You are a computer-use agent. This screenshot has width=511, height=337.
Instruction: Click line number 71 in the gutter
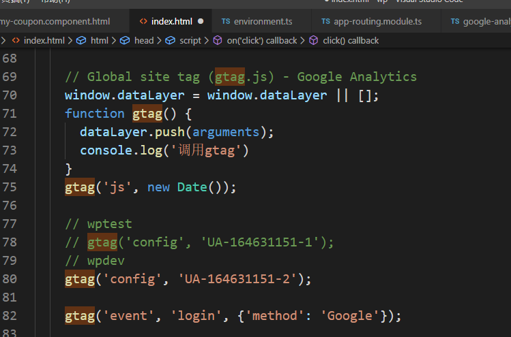(10, 114)
